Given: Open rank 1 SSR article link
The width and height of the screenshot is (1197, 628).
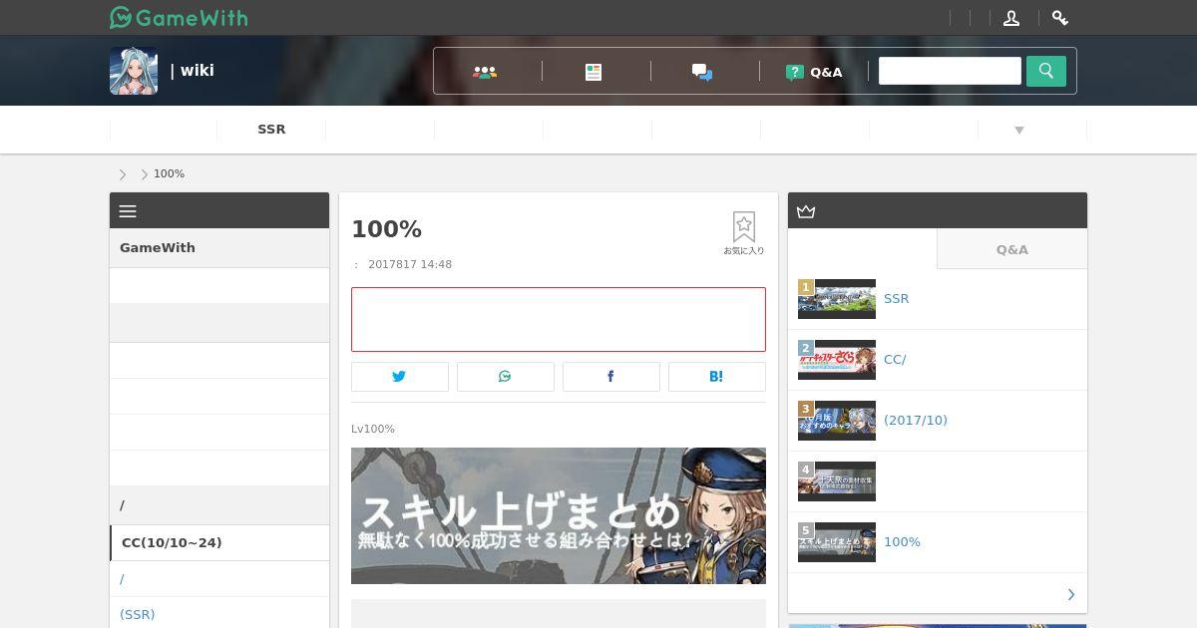Looking at the screenshot, I should (x=897, y=299).
